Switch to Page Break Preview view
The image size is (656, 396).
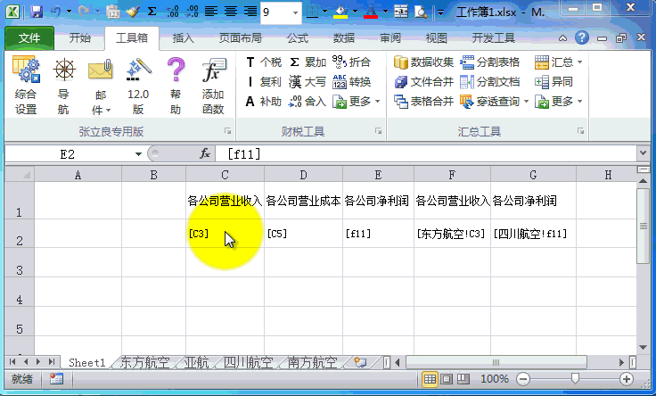[x=465, y=380]
